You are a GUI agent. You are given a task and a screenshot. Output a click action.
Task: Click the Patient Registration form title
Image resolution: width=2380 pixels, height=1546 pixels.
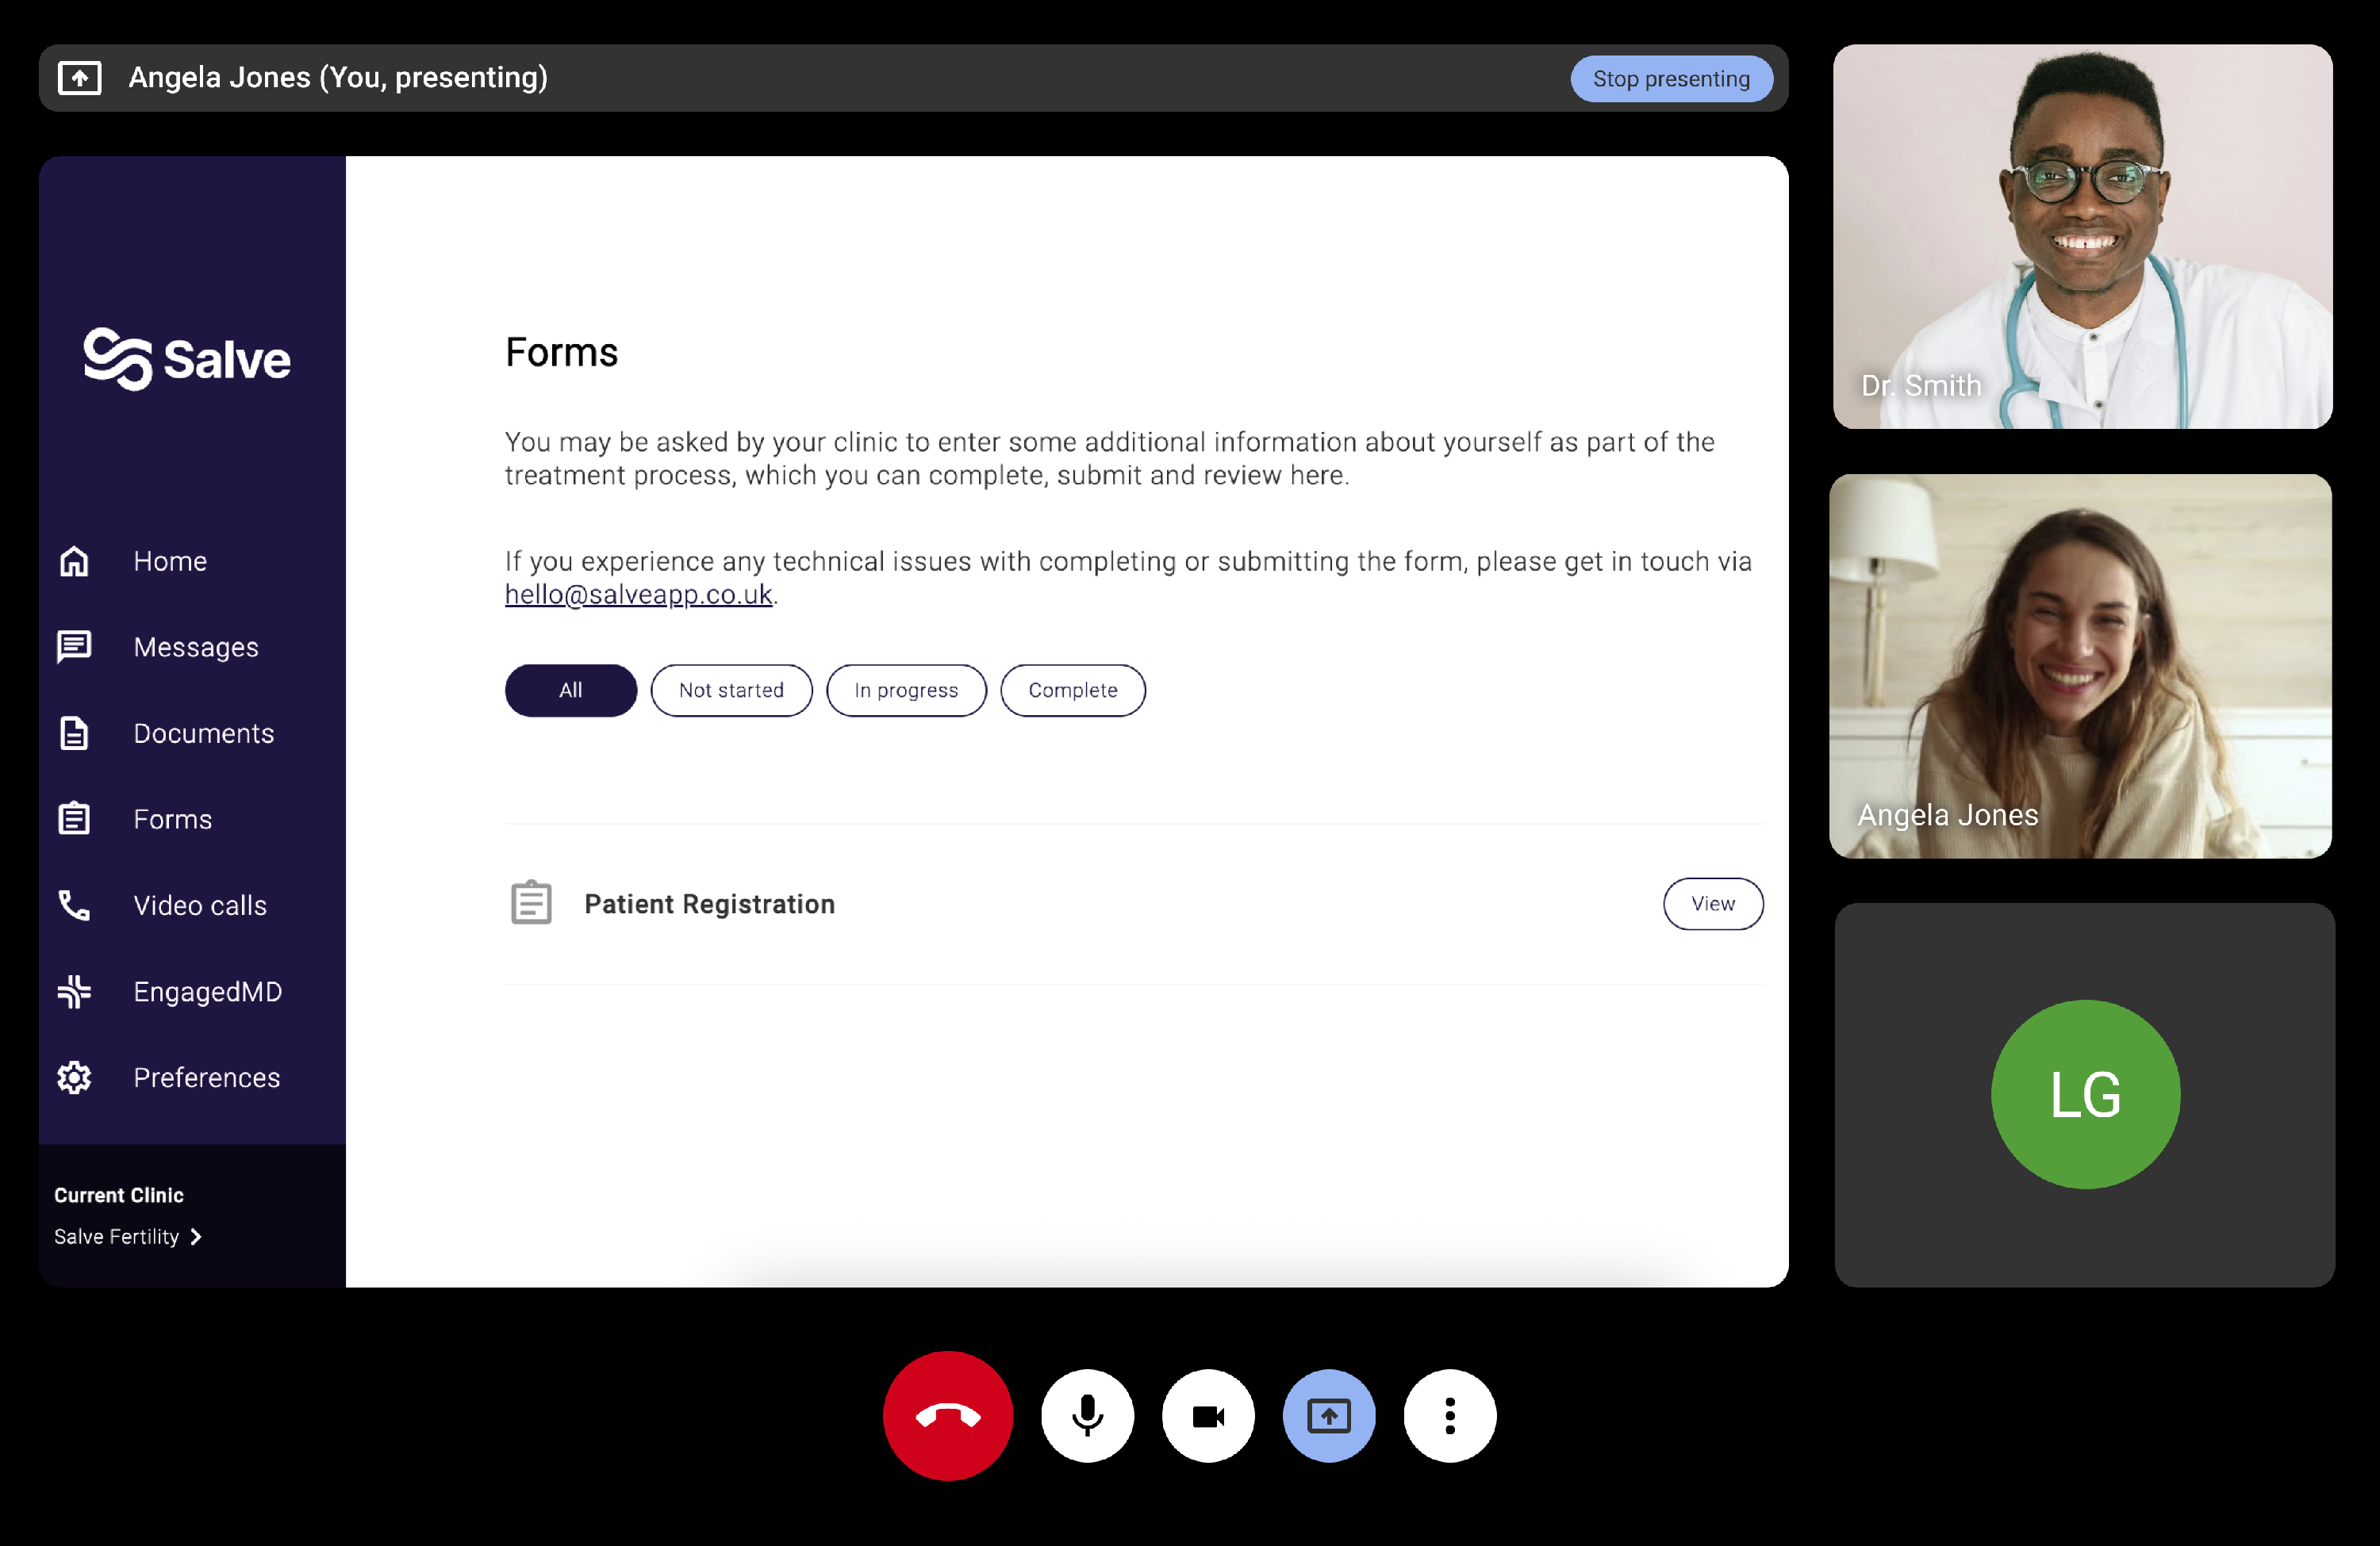click(710, 905)
